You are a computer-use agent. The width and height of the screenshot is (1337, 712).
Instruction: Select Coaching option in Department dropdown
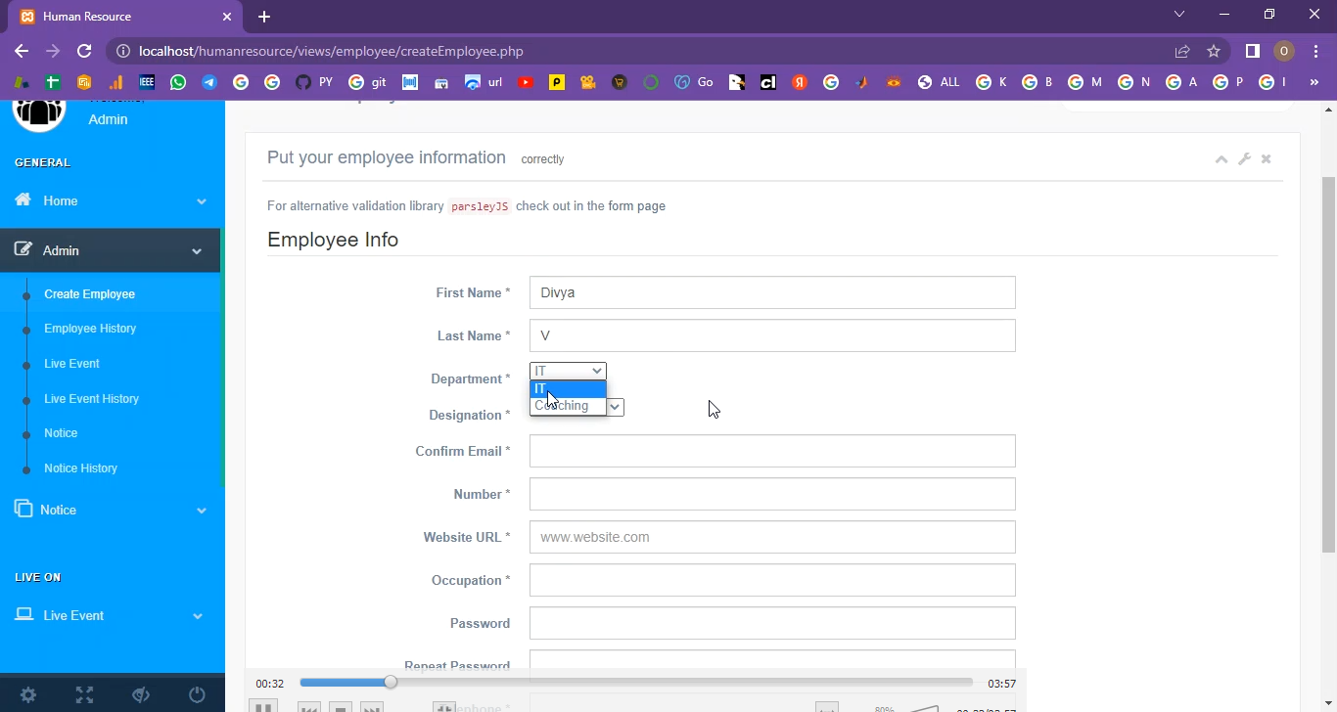coord(568,406)
